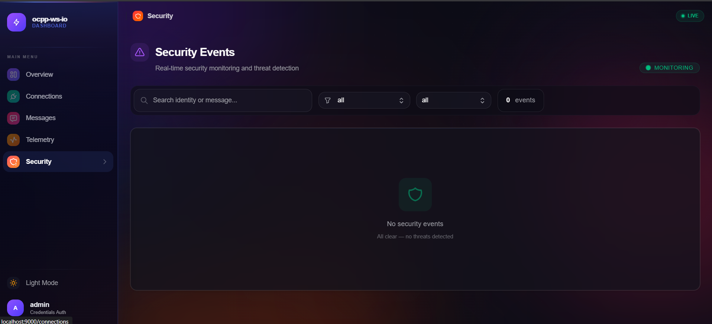Open the second 'all' filter dropdown
Viewport: 712px width, 324px height.
point(453,100)
